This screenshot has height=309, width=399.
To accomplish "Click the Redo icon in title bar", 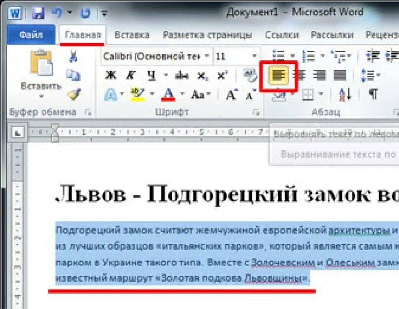I will [85, 13].
